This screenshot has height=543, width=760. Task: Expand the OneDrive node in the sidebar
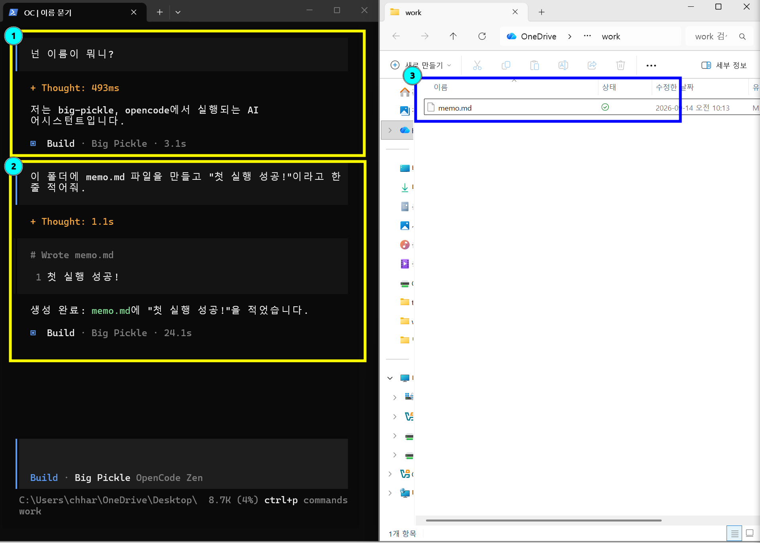390,130
